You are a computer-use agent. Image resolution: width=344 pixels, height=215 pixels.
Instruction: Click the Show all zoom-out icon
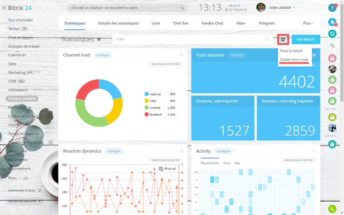[x=161, y=169]
